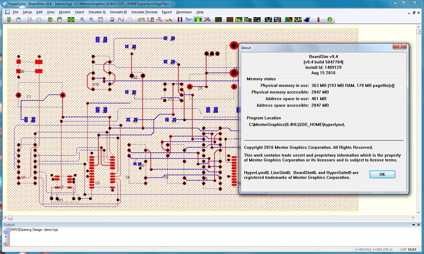
Task: Restore the inner document window
Action: tap(414, 13)
